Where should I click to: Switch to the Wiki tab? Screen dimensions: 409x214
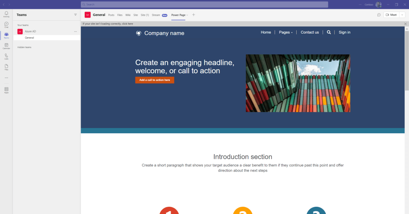(128, 15)
